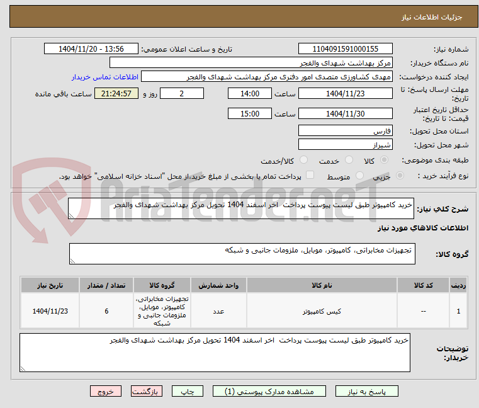479x408 pixels.
Task: Click the اطلاعات کالاهای مورد نیاز heading
Action: tap(423, 228)
